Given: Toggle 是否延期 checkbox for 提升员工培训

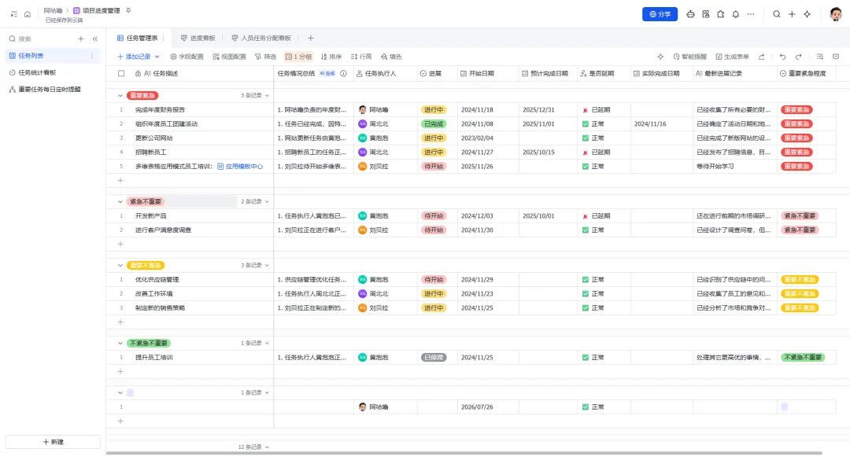Looking at the screenshot, I should tap(586, 358).
